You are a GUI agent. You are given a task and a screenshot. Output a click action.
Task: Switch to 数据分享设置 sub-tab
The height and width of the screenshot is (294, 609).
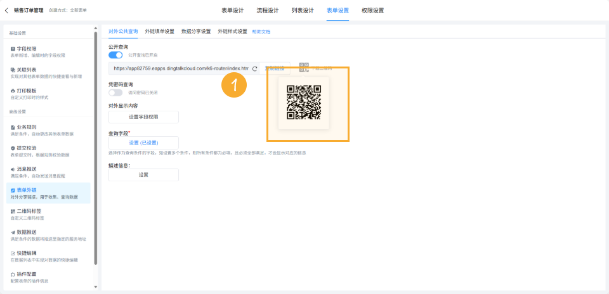196,32
